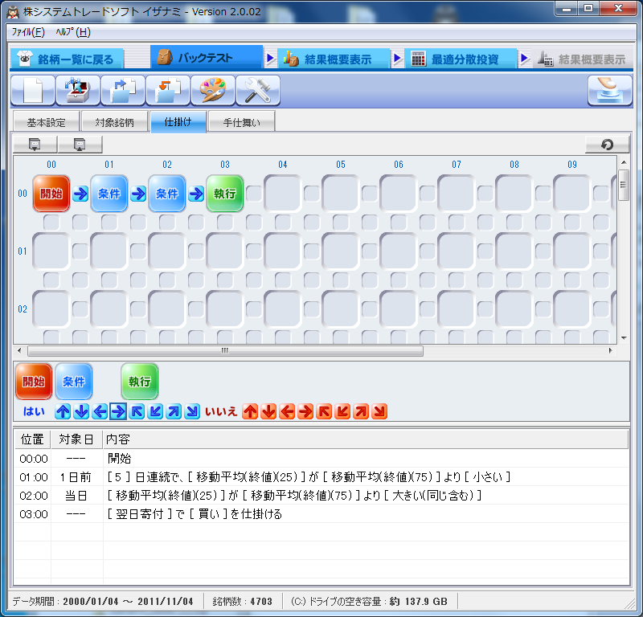Select the 条件 block in column 02

(x=167, y=194)
